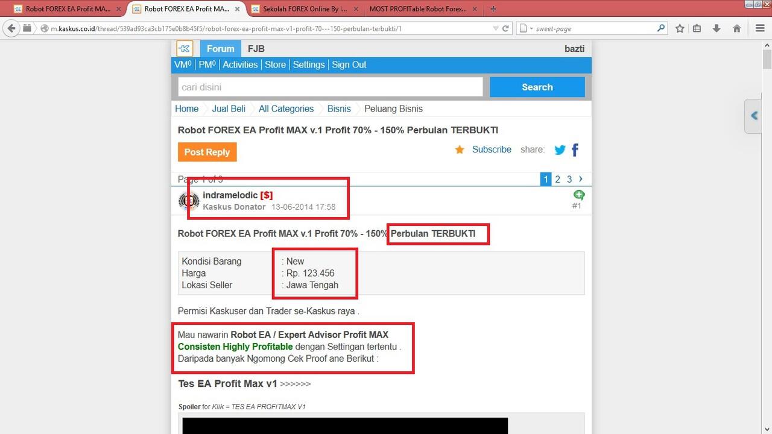Focus the 'cari disini' search field
772x434 pixels.
[331, 87]
